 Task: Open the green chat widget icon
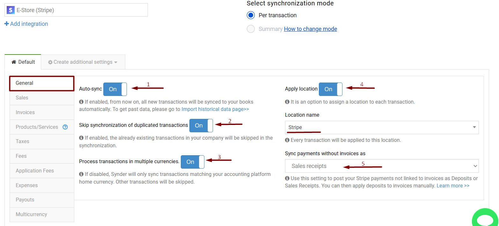485,220
